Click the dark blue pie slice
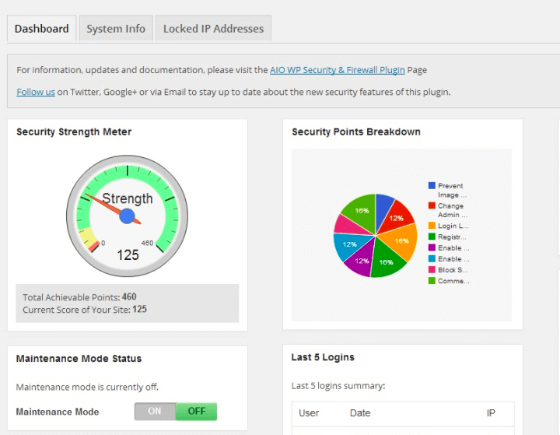 (x=383, y=207)
